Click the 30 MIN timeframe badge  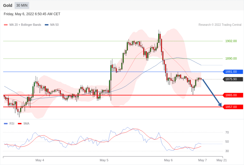[x=22, y=5]
